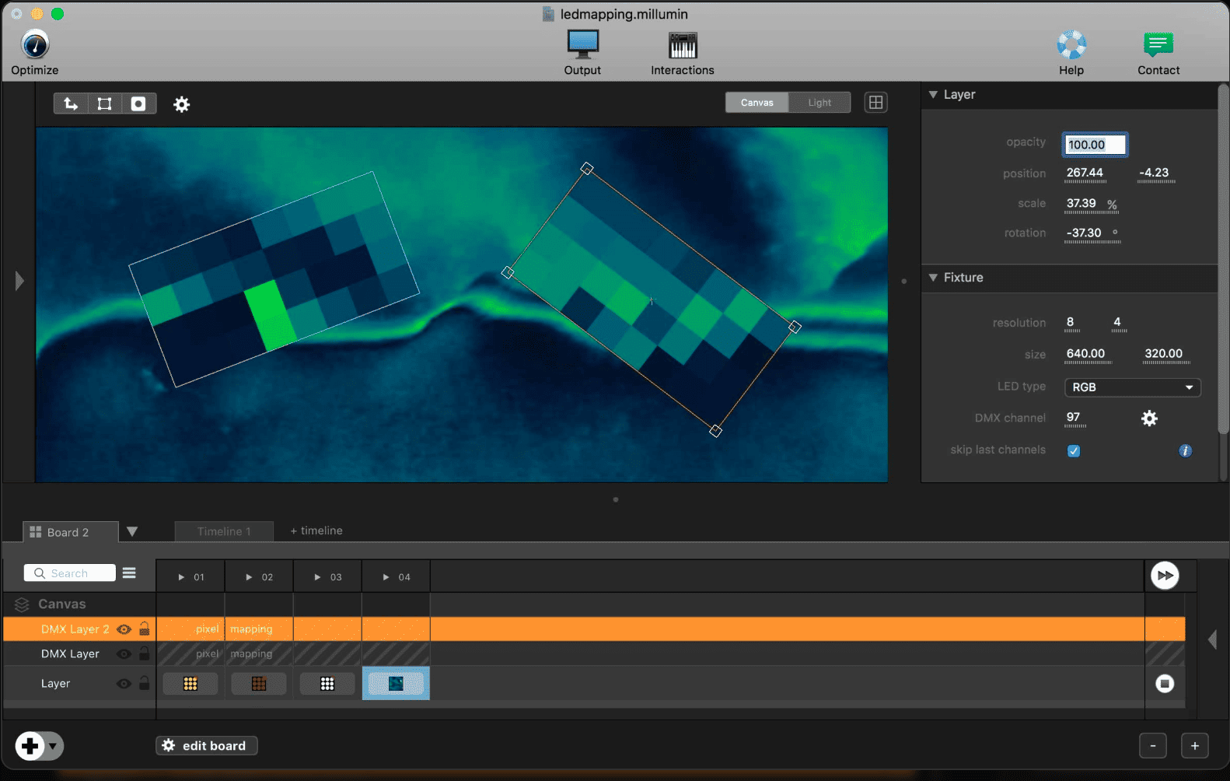Expand the right board panel arrow
The image size is (1230, 781).
(x=1212, y=640)
